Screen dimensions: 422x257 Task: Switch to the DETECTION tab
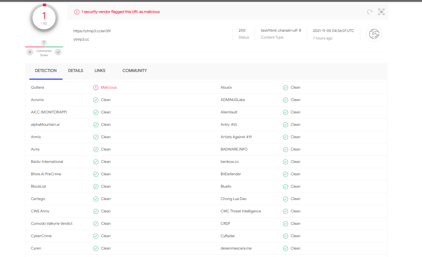(x=46, y=71)
